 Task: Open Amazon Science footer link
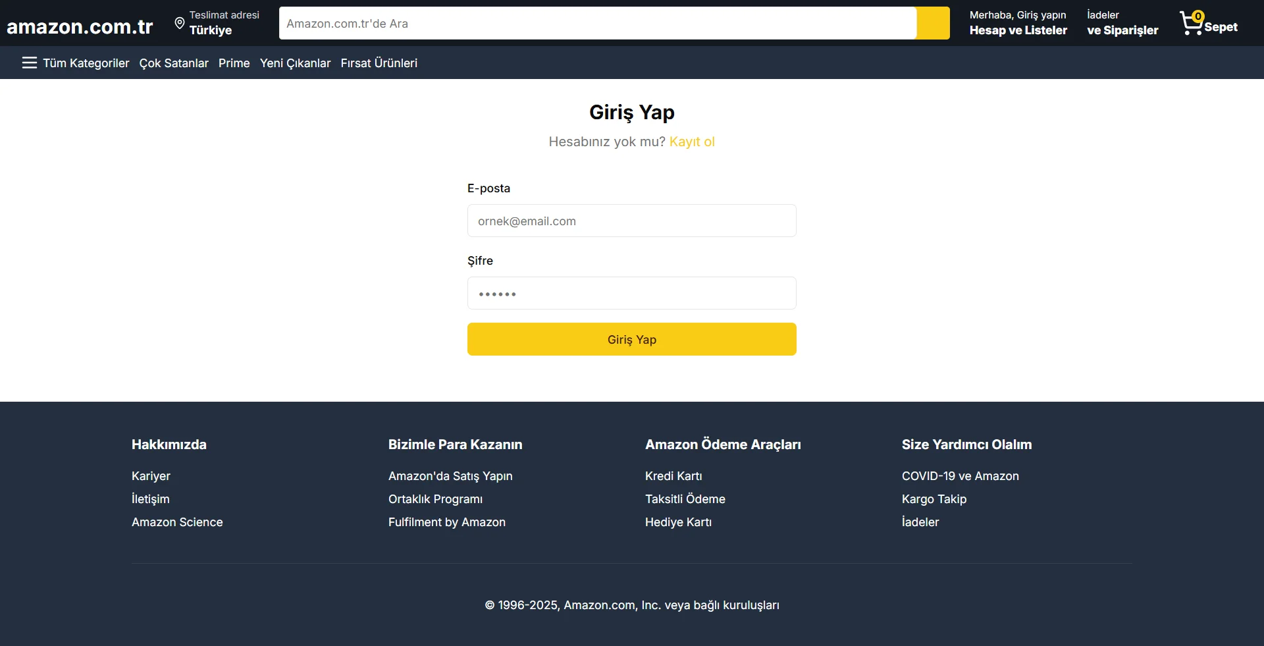177,522
